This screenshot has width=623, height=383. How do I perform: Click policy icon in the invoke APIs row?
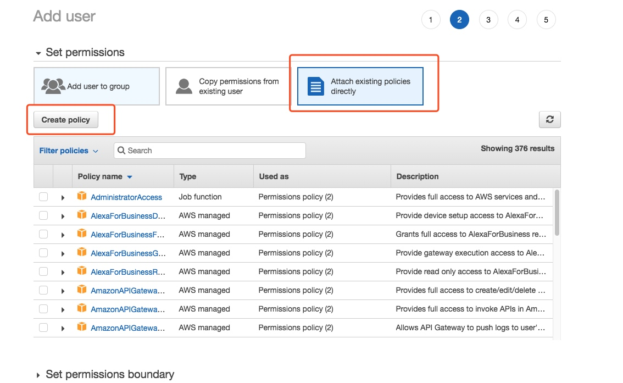pyautogui.click(x=82, y=308)
